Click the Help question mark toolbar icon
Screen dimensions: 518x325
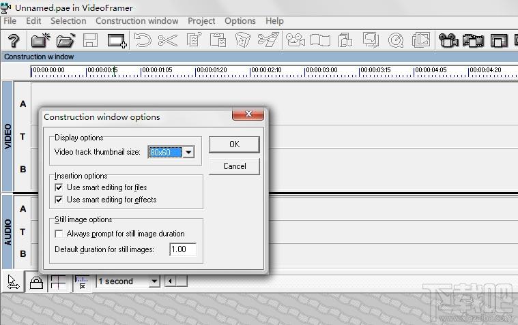coord(14,41)
